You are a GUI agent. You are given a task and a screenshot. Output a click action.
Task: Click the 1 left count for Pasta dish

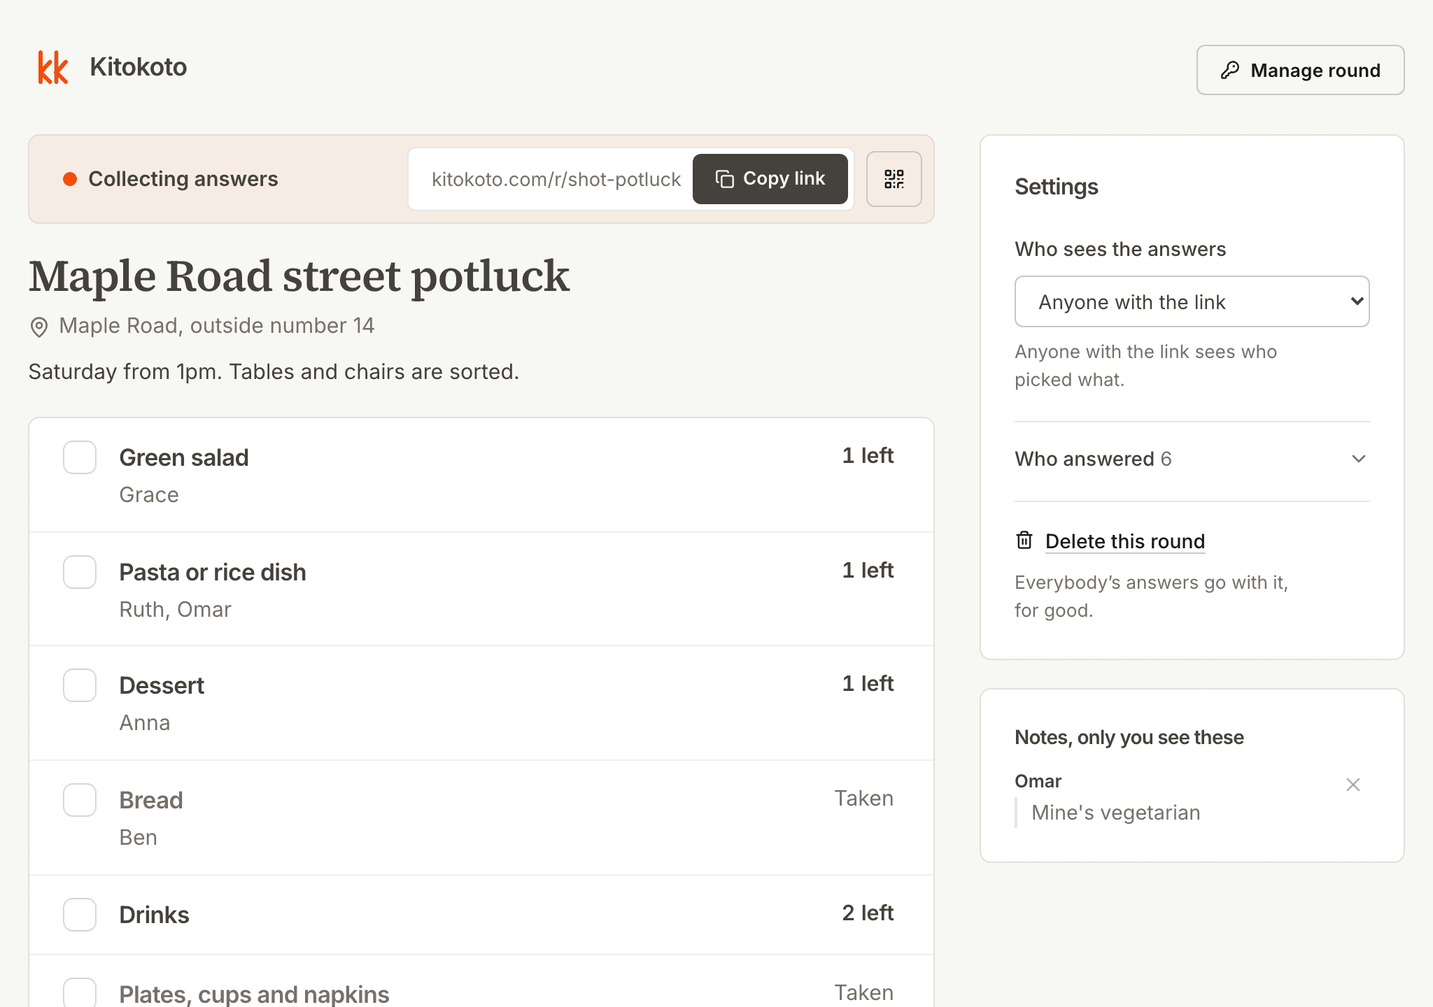(868, 571)
